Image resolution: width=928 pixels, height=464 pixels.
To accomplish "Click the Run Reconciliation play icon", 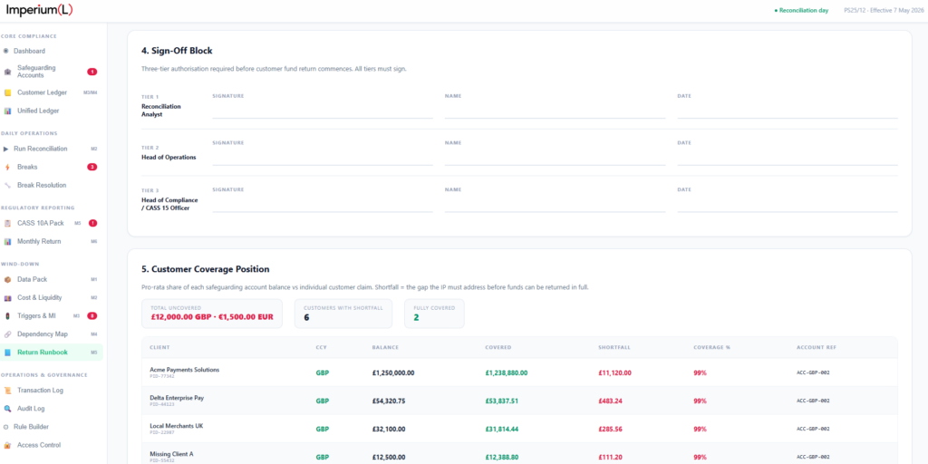I will (6, 149).
